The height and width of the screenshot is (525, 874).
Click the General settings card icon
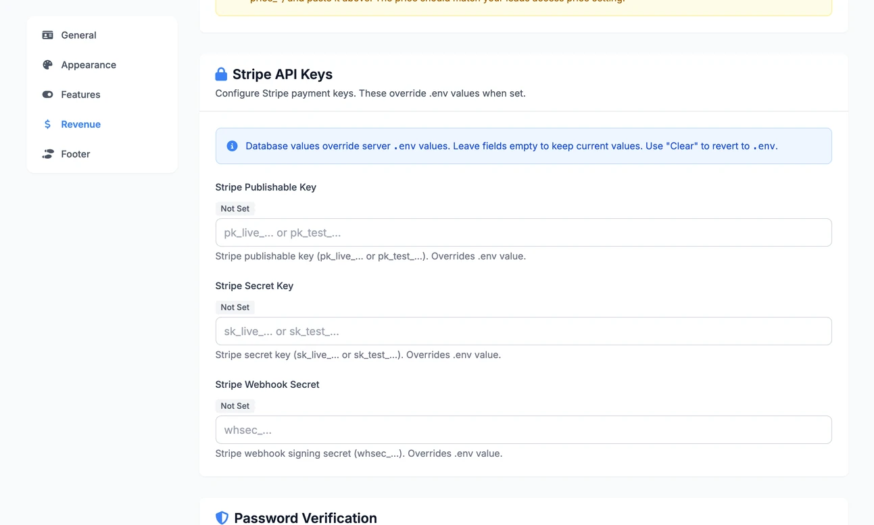[47, 35]
